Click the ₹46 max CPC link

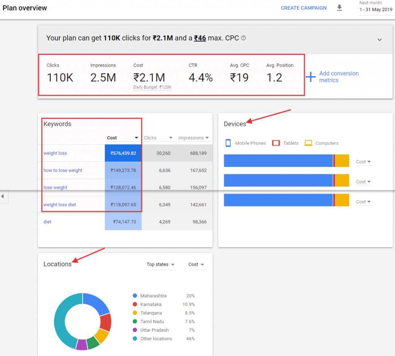point(200,38)
